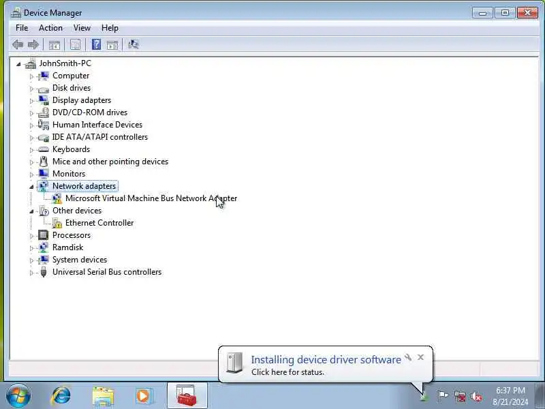Click the Human Interface Devices icon
This screenshot has width=545, height=409.
coord(44,125)
